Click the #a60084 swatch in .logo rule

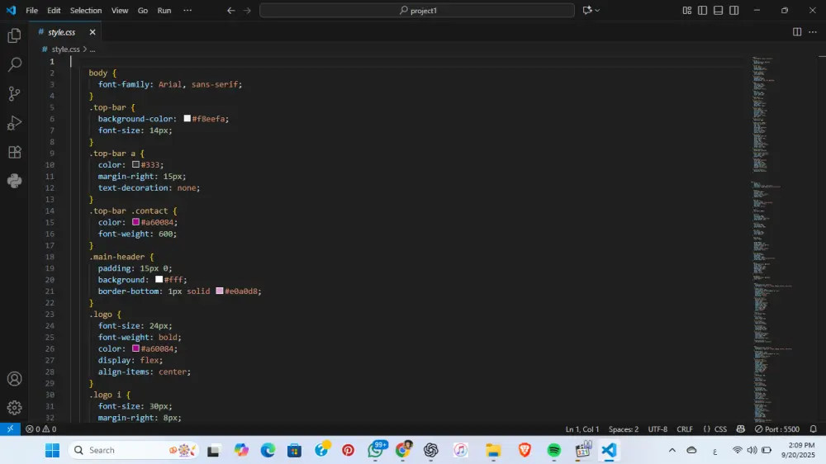click(135, 348)
